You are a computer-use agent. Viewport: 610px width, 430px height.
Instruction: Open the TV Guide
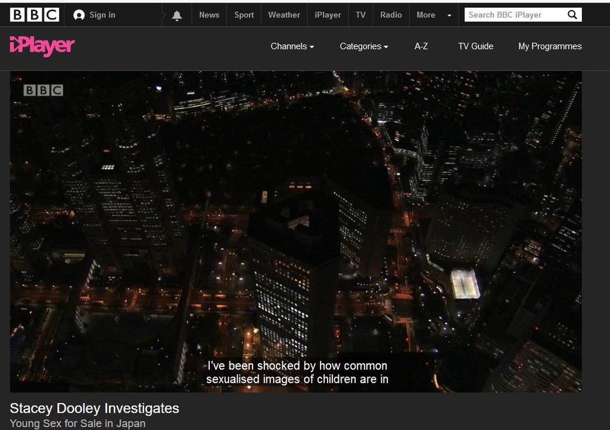(475, 46)
